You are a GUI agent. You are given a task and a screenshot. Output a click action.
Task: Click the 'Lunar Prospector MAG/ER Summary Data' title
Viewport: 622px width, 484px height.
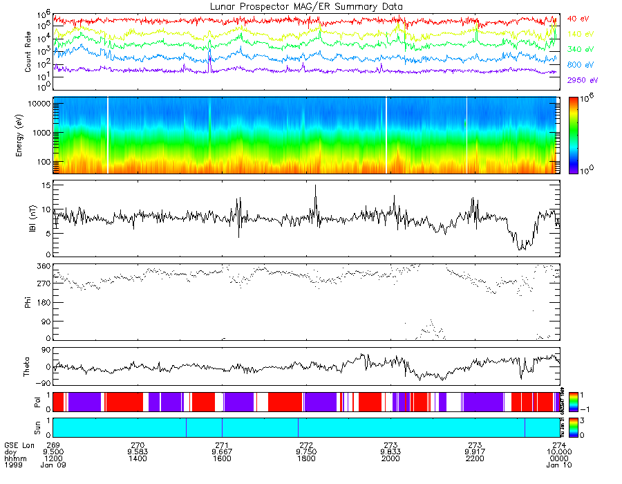pyautogui.click(x=306, y=7)
